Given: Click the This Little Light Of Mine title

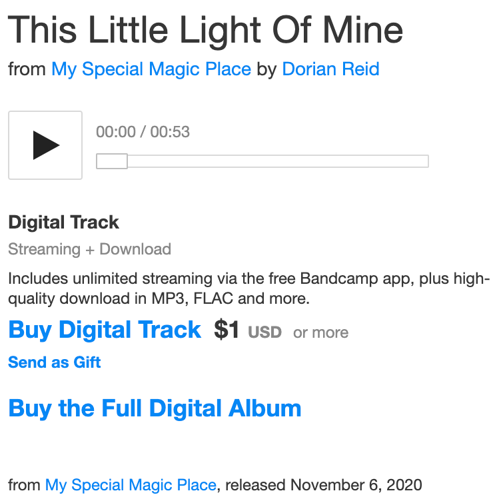Looking at the screenshot, I should pyautogui.click(x=205, y=29).
